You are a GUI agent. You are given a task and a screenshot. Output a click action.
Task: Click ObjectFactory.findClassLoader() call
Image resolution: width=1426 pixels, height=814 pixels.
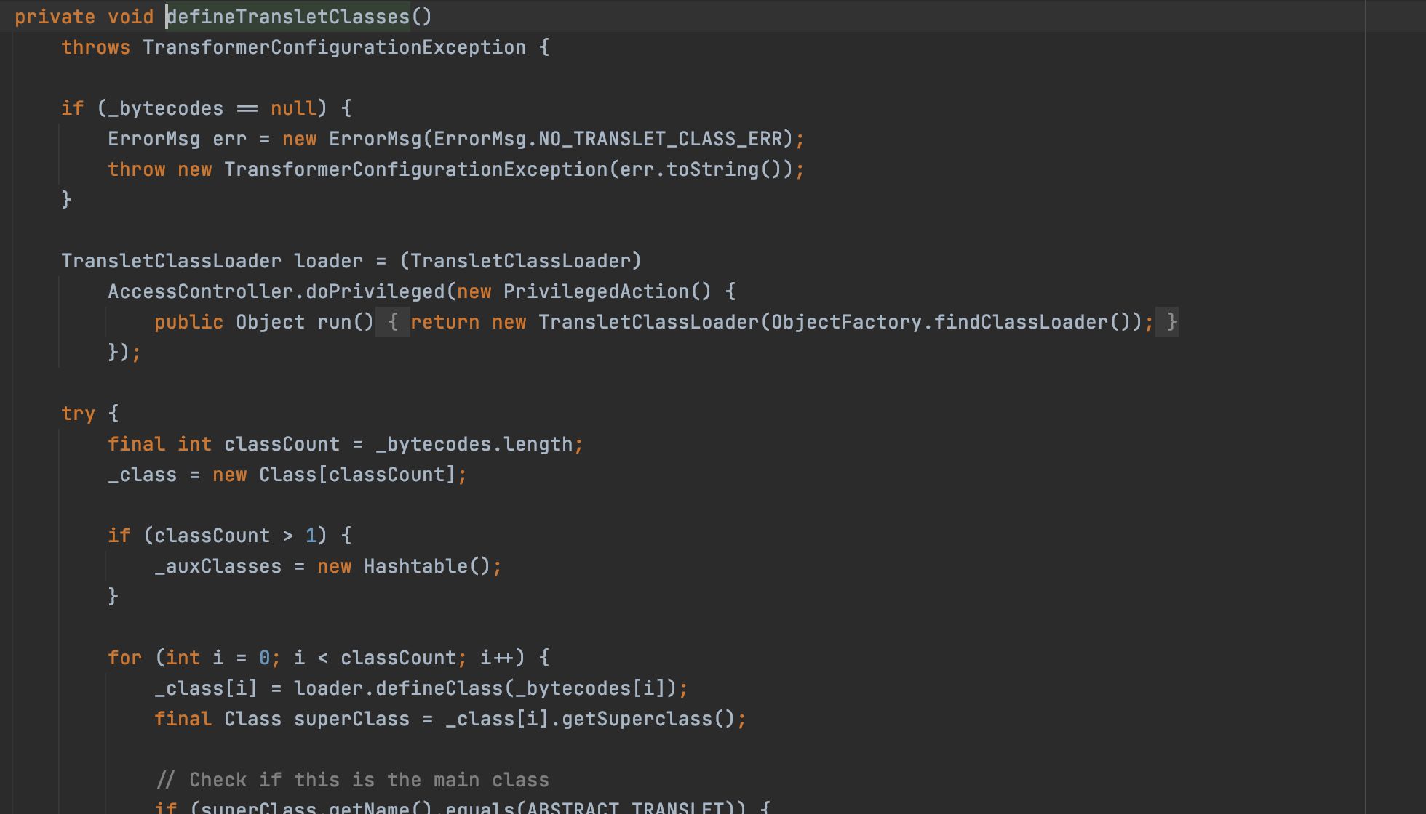pos(957,322)
